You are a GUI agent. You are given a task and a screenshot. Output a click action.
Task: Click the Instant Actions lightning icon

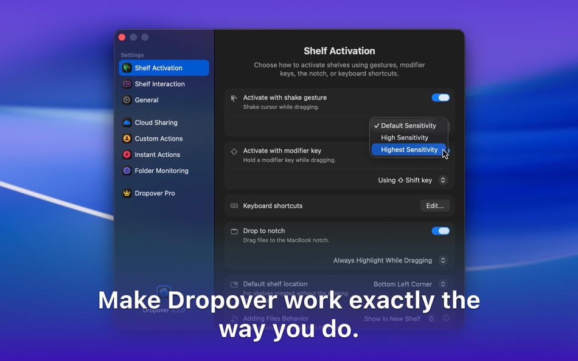point(126,154)
